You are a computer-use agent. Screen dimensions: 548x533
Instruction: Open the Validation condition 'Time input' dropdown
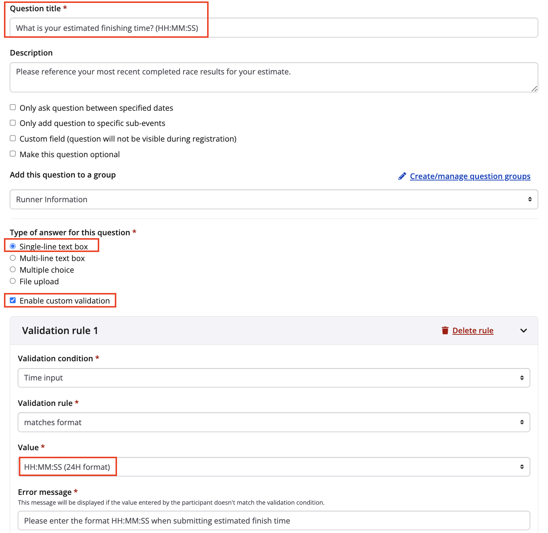[x=274, y=378]
